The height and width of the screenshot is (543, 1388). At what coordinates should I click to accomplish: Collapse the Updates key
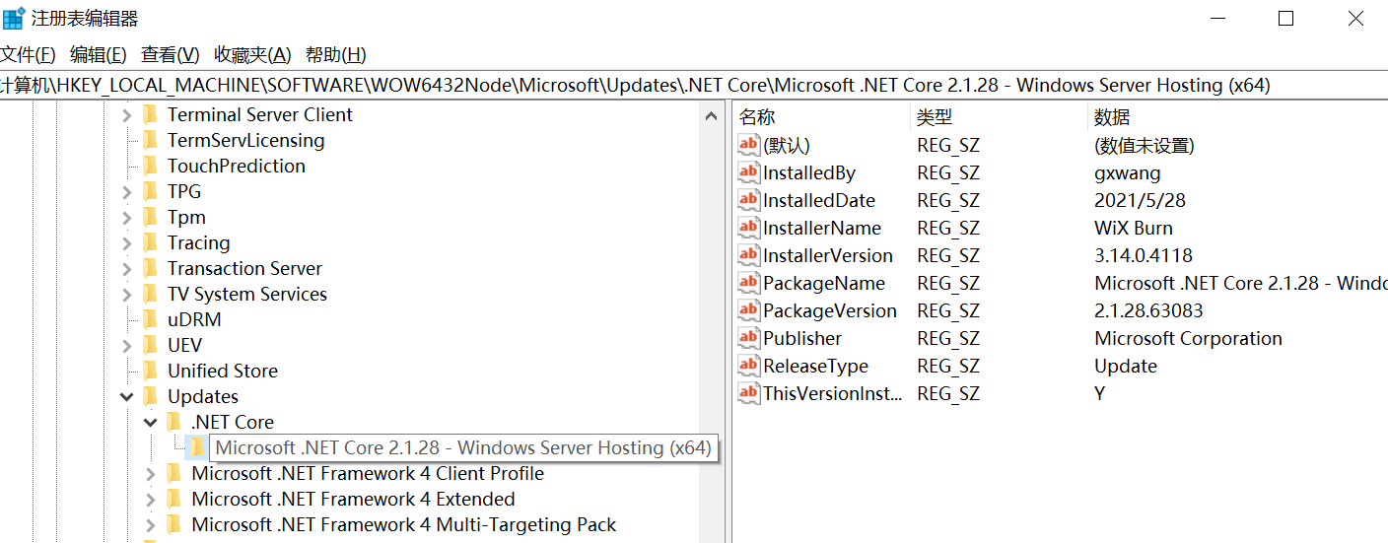click(126, 397)
